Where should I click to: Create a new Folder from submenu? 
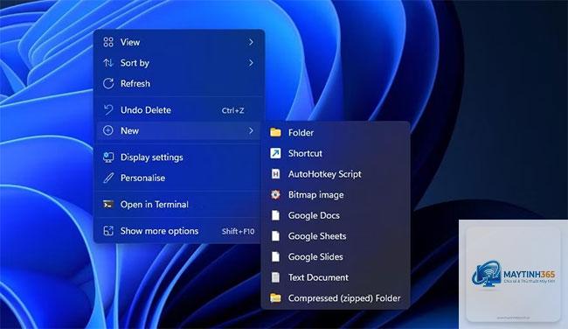pyautogui.click(x=336, y=132)
